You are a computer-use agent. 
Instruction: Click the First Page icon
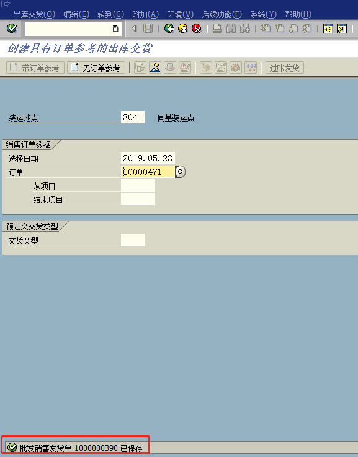pos(266,29)
